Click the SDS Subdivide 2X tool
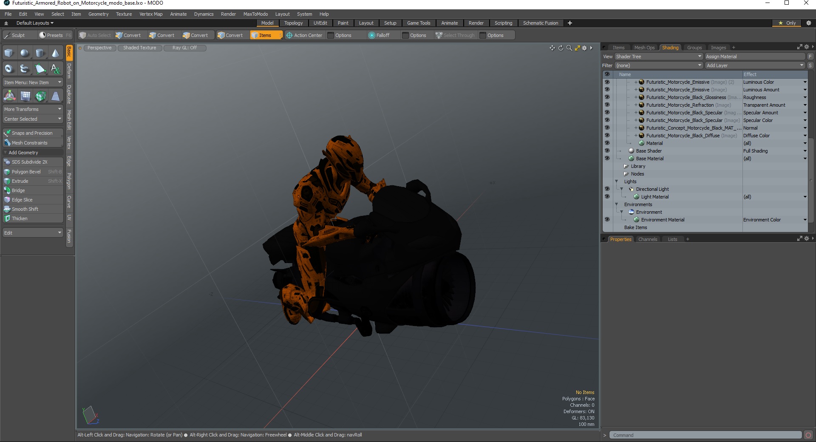 (33, 162)
